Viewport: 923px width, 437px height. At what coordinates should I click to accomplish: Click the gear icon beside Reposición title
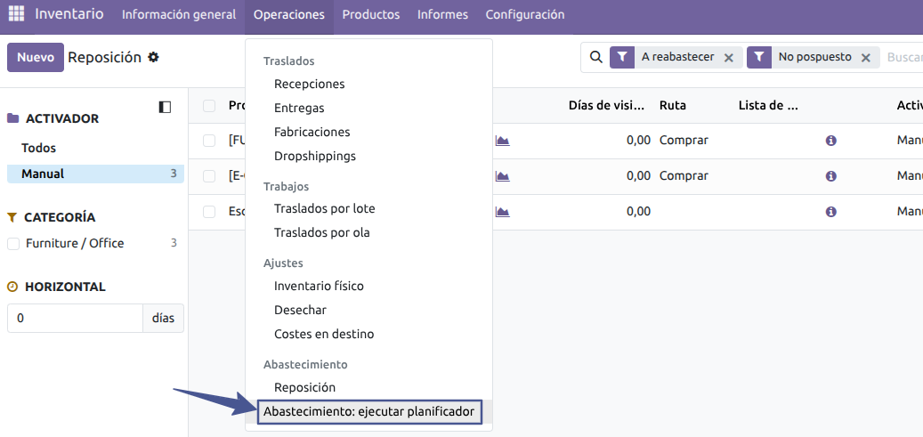[153, 57]
